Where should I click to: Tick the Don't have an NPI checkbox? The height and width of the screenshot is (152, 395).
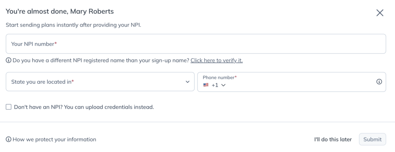coord(9,107)
